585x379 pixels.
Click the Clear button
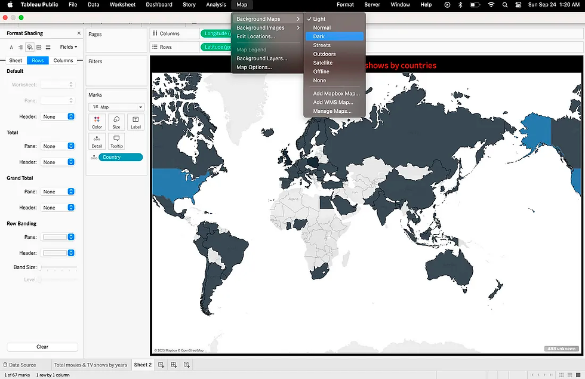(x=42, y=347)
